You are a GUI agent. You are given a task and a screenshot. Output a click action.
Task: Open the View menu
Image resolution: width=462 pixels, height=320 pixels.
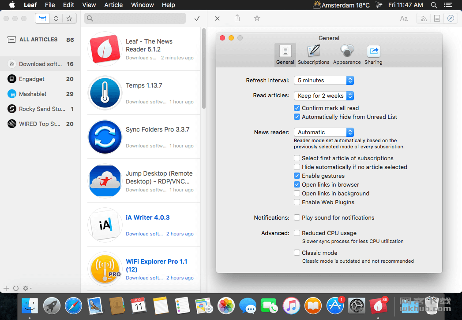point(89,5)
